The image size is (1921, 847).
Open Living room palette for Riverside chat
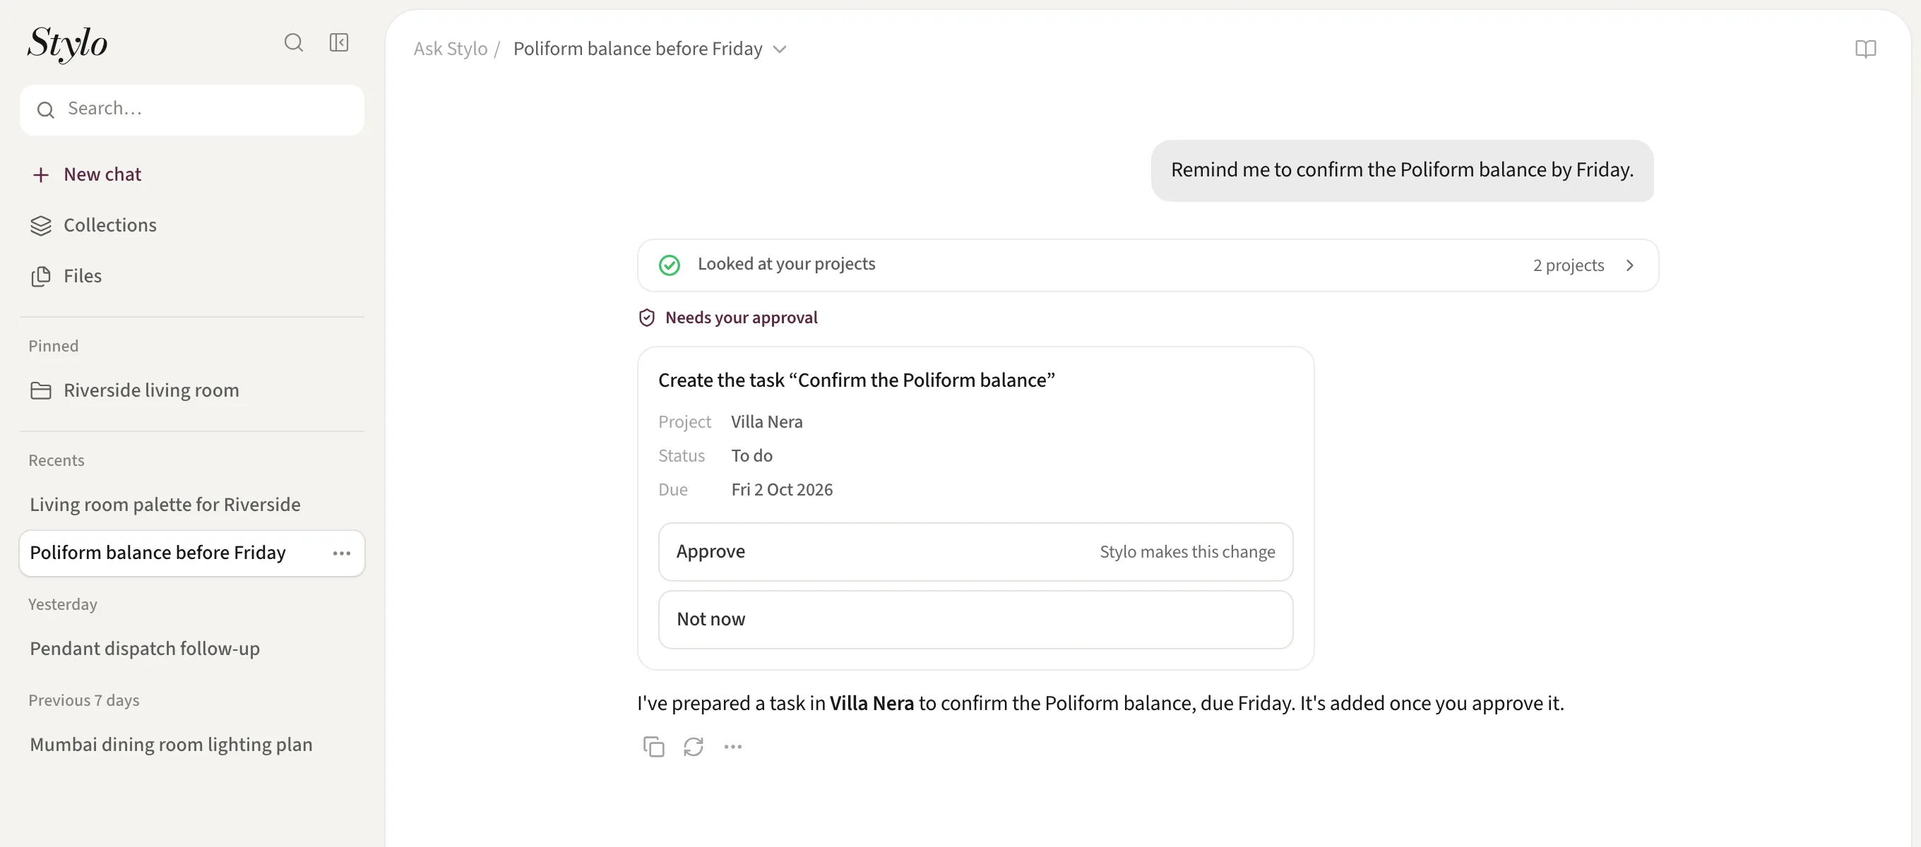click(165, 505)
